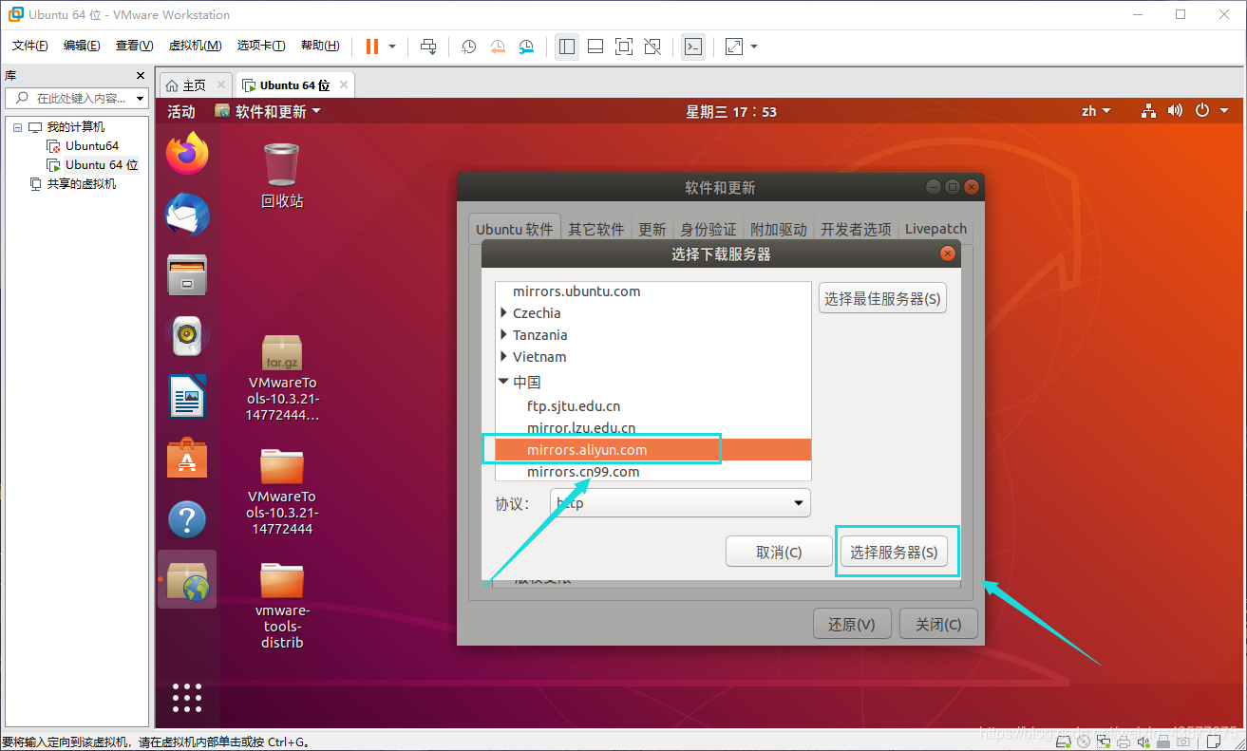Viewport: 1247px width, 751px height.
Task: Switch to the 主页 tab
Action: point(195,85)
